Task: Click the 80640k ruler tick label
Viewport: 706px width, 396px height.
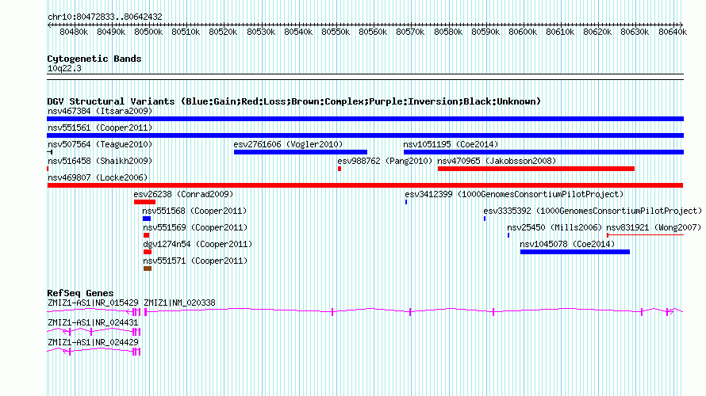Action: click(x=673, y=32)
